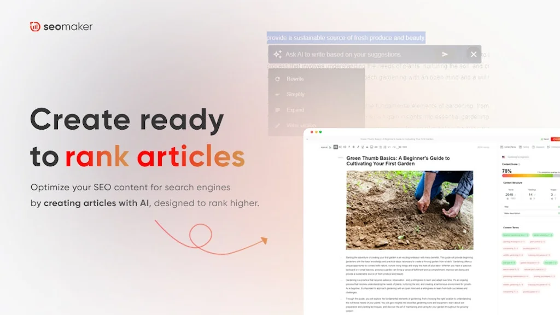Click the highlighted heading-style icon in the toolbar
The height and width of the screenshot is (315, 560).
click(336, 147)
